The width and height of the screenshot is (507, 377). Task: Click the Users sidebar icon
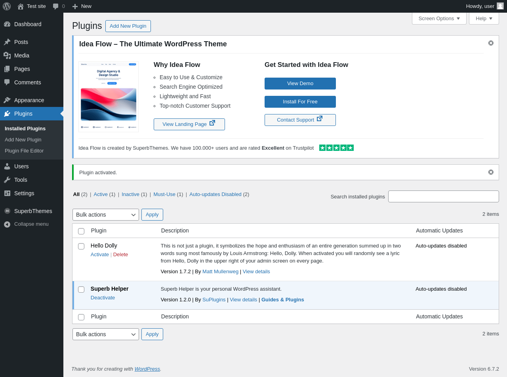7,166
